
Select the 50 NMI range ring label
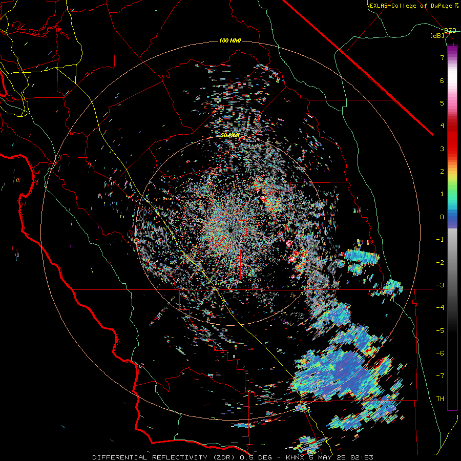230,136
